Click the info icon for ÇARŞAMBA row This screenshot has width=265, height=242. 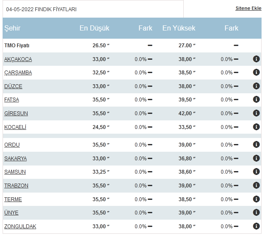(256, 73)
